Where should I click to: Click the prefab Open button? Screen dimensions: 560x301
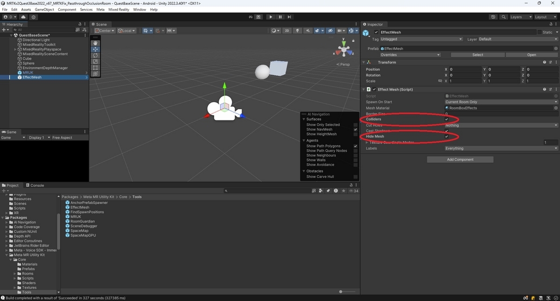coord(532,55)
